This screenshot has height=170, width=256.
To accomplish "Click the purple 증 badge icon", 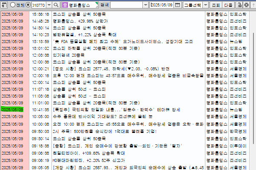I will click(65, 5).
